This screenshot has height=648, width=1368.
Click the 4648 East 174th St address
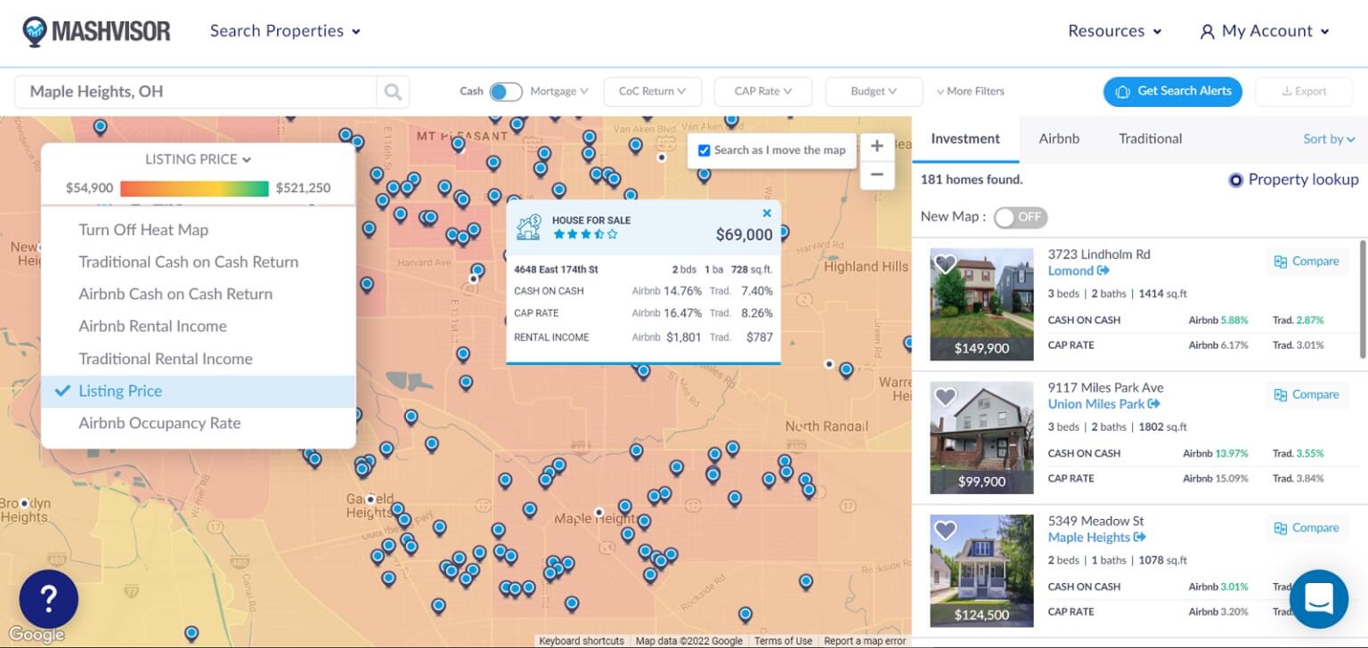556,270
